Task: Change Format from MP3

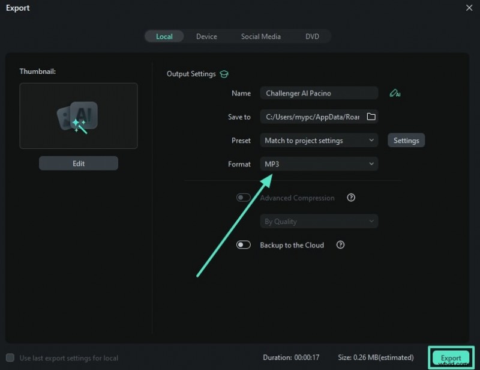Action: (319, 163)
